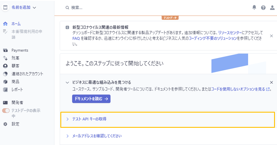Click the external link icon after オプションを見る
The image size is (277, 145).
coord(268,89)
